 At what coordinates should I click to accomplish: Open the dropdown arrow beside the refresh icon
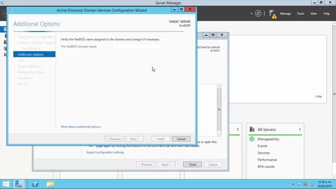click(x=251, y=14)
